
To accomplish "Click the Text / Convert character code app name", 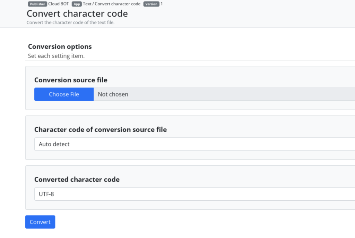I will pyautogui.click(x=112, y=4).
